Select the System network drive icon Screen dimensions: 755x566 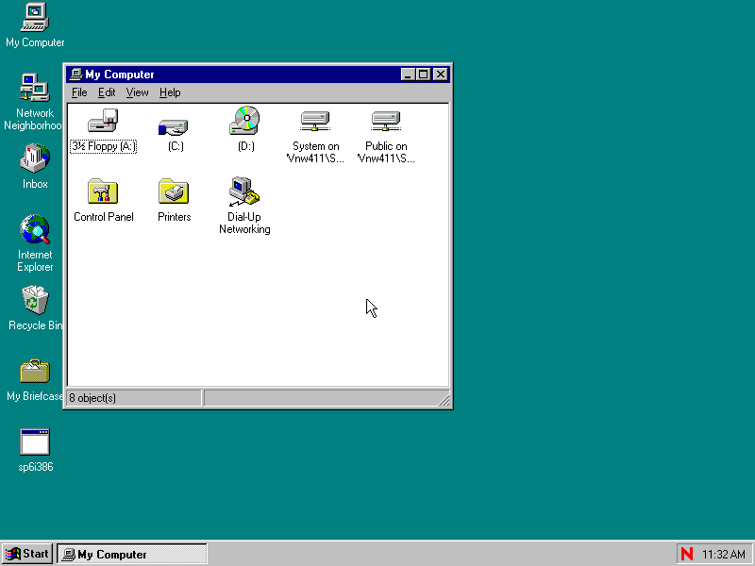coord(315,122)
